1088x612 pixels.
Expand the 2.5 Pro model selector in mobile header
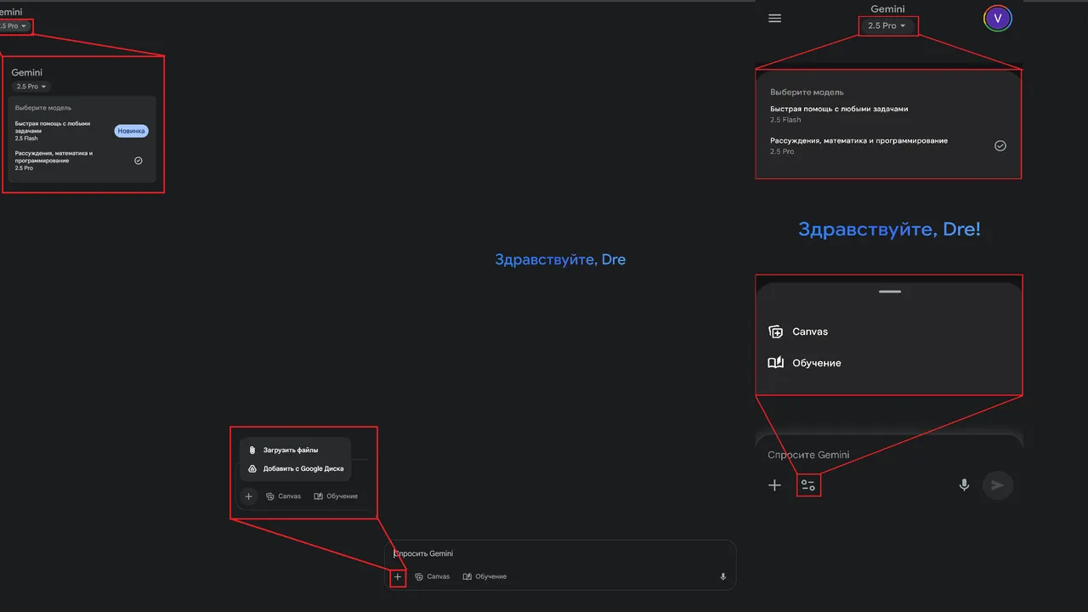(887, 25)
